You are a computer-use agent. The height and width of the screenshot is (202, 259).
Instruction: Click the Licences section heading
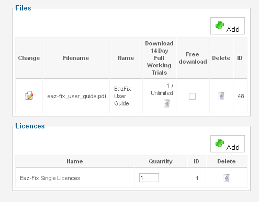(x=30, y=126)
